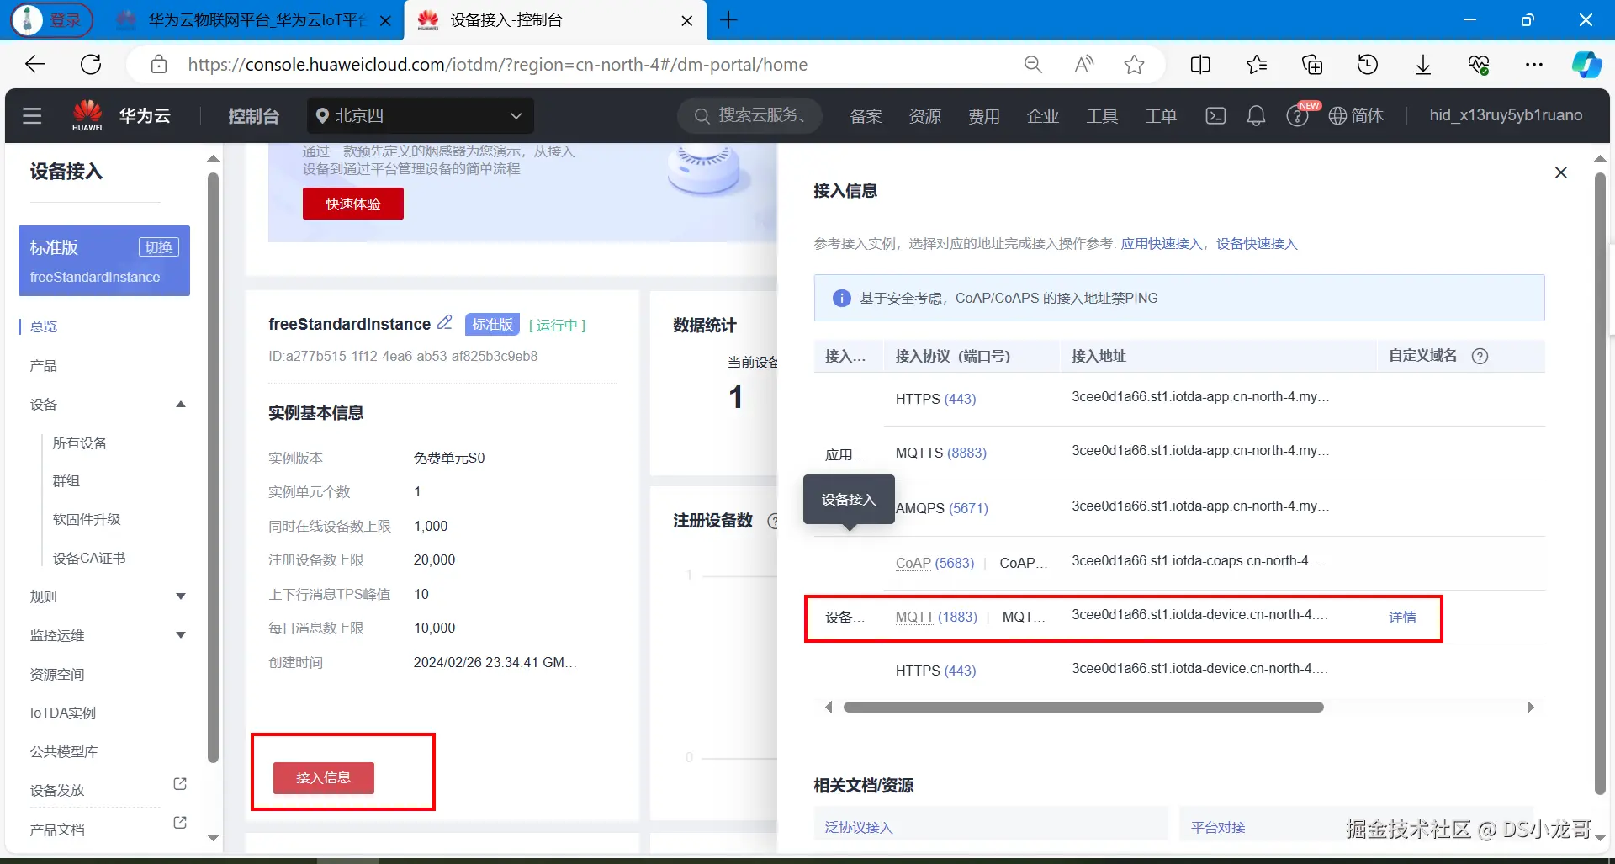Open 设备发放 external link icon

[x=180, y=784]
